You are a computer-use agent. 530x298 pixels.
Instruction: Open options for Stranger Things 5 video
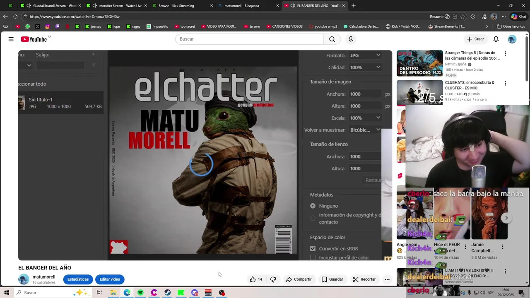click(x=505, y=54)
